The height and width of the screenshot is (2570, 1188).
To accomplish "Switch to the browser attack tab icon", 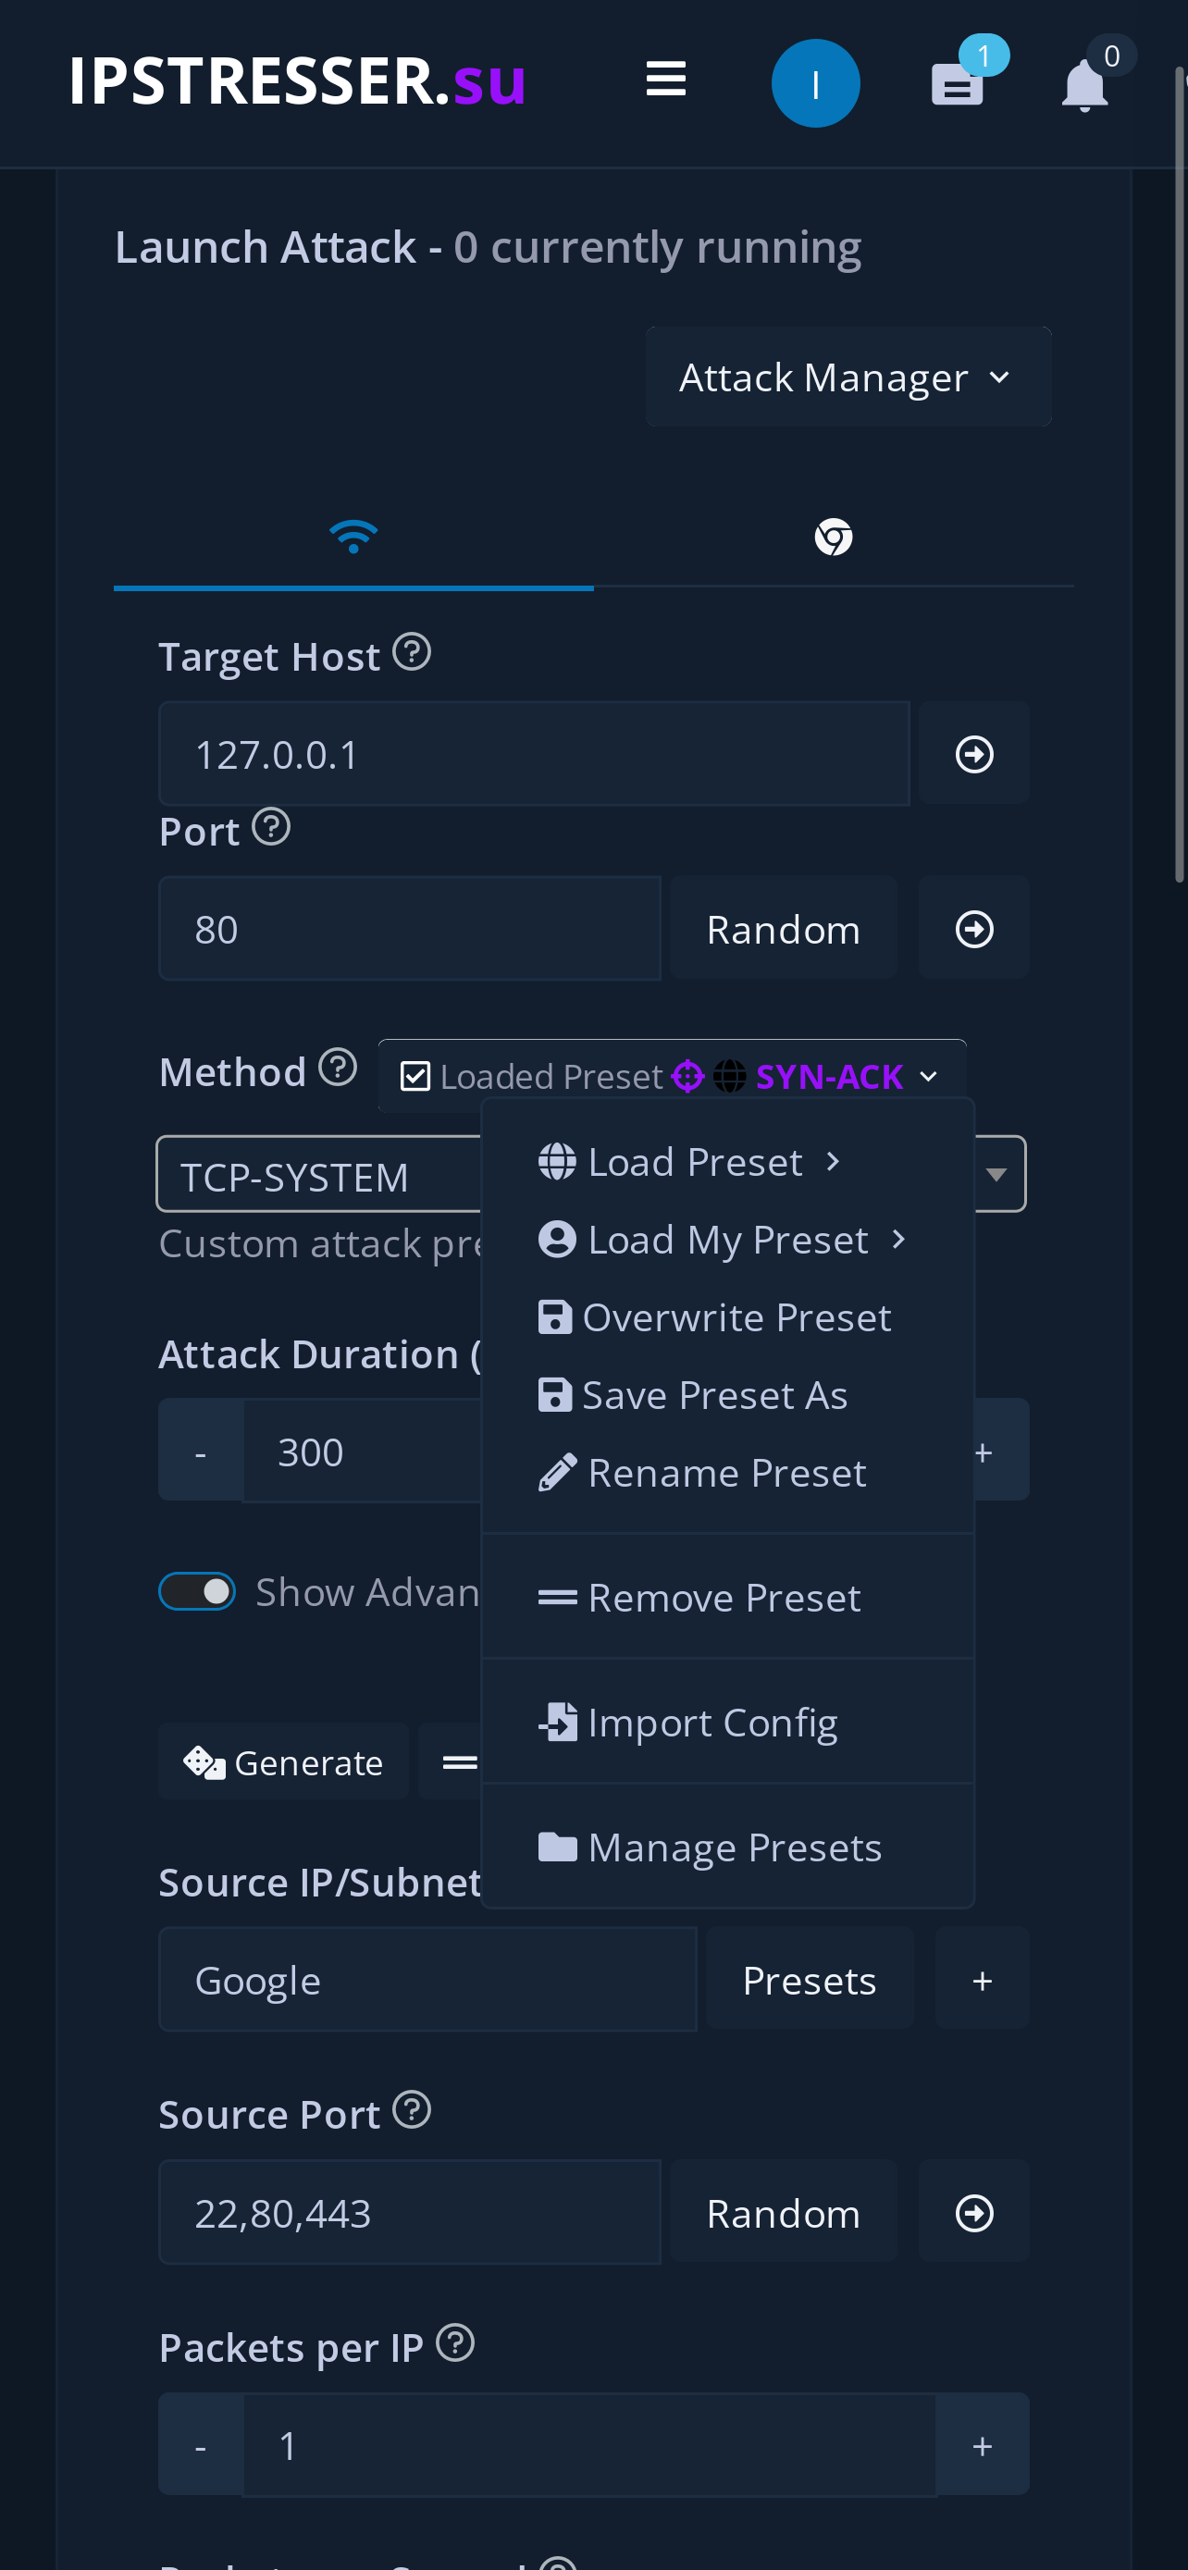I will (x=834, y=537).
